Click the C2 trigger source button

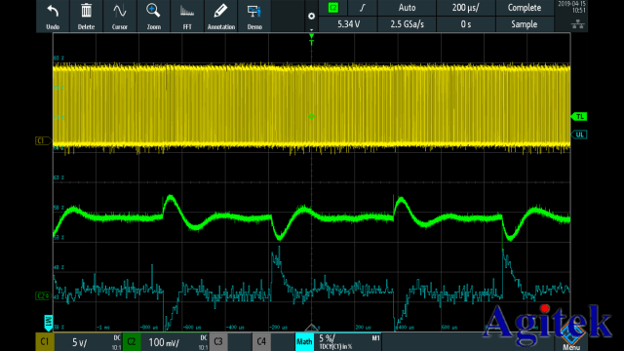click(x=333, y=8)
